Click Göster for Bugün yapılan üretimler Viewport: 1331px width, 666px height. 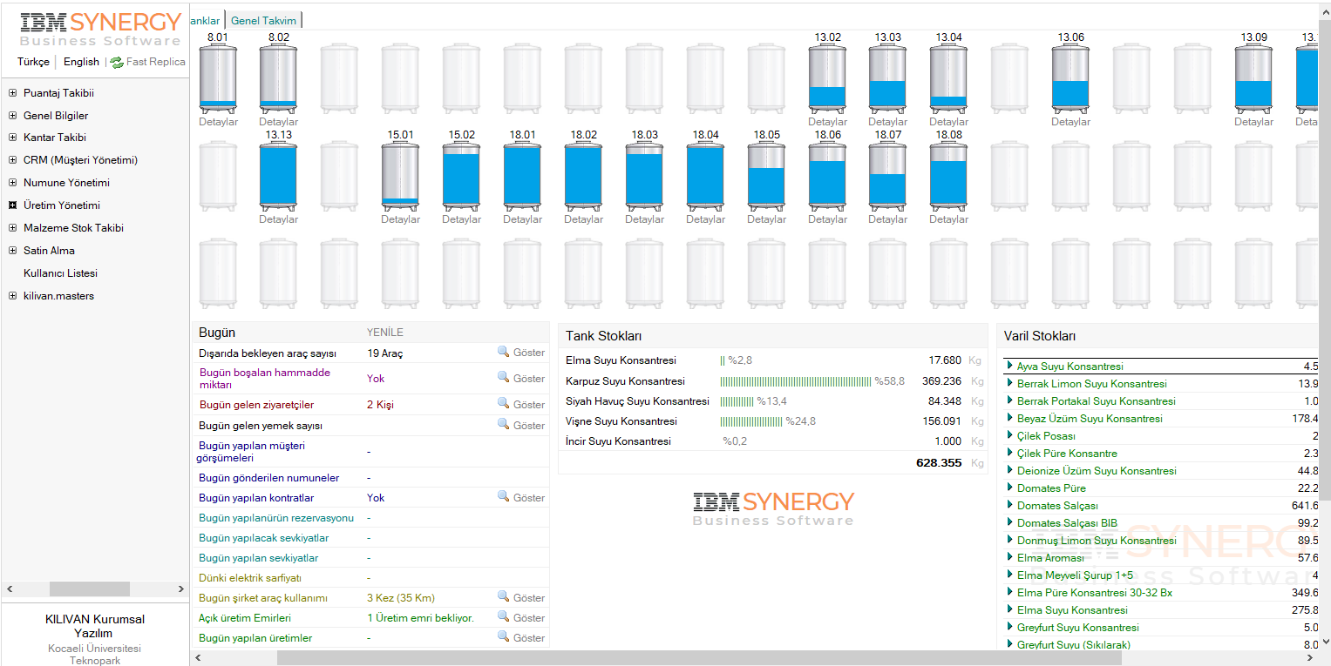[x=529, y=638]
